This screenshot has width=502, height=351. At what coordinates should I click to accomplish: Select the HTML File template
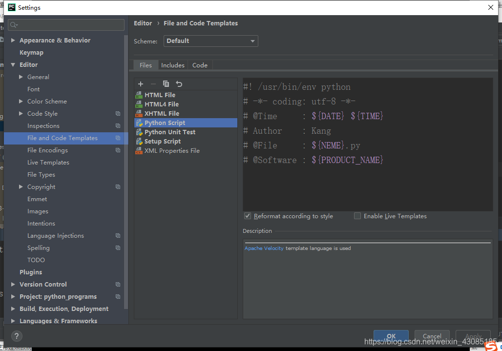point(186,95)
